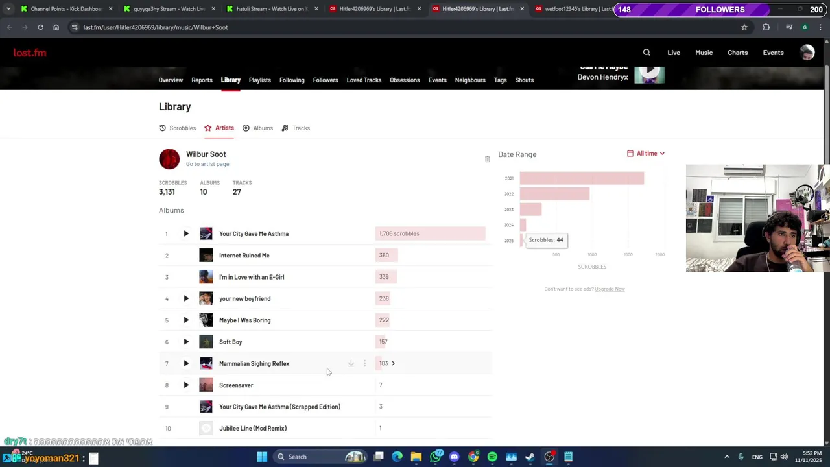The image size is (830, 467).
Task: Click the Wilbur Soot artist name
Action: [206, 154]
